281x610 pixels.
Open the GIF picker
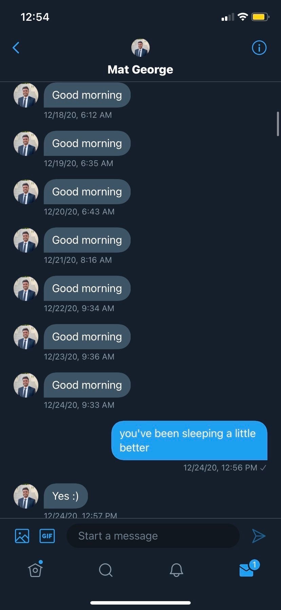(47, 536)
